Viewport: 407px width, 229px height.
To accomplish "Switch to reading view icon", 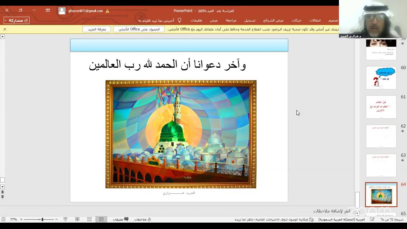I will pyautogui.click(x=77, y=219).
